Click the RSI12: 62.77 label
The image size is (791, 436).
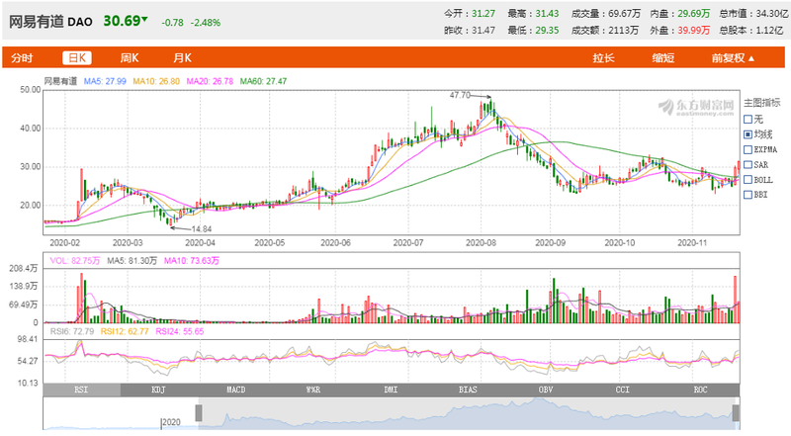click(125, 331)
